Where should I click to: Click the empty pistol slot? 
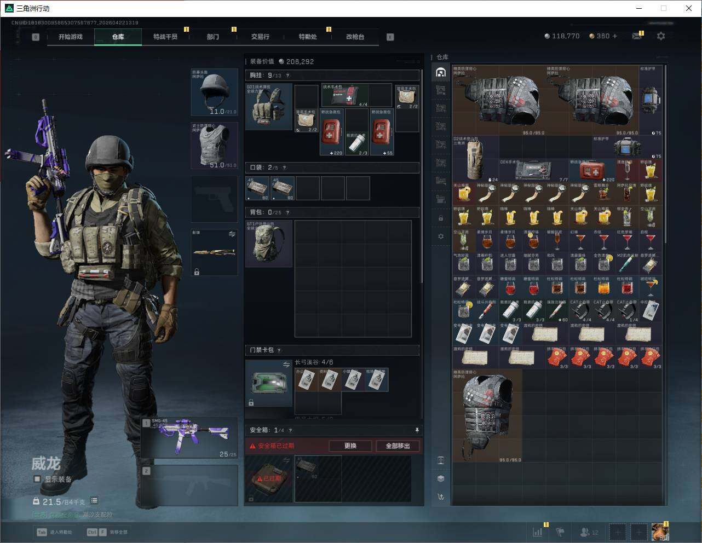(214, 199)
